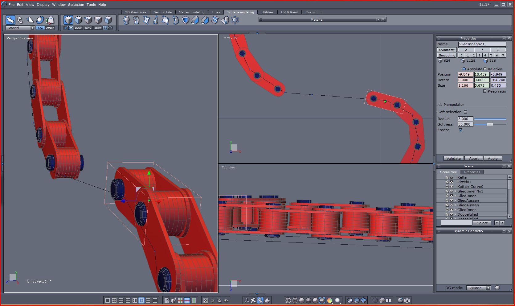
Task: Open the 3D Primitives tab
Action: pyautogui.click(x=136, y=12)
